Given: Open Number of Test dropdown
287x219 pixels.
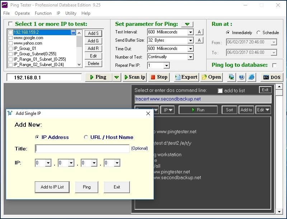Looking at the screenshot, I should click(x=190, y=57).
